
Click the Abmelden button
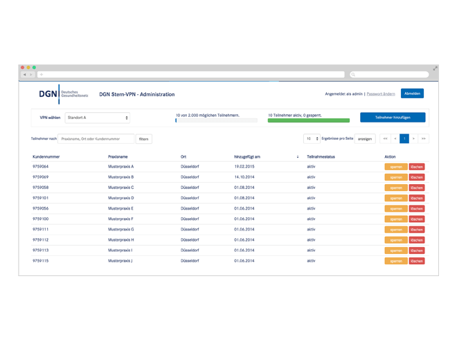pyautogui.click(x=412, y=93)
